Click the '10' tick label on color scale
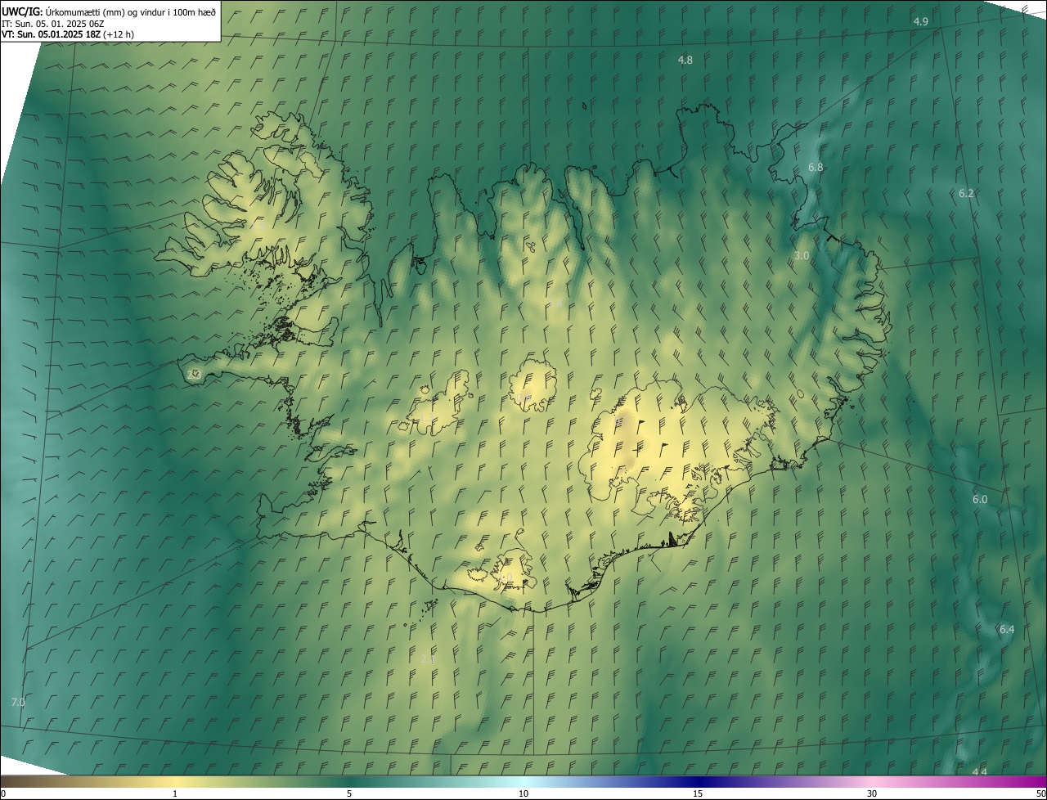 (x=523, y=793)
